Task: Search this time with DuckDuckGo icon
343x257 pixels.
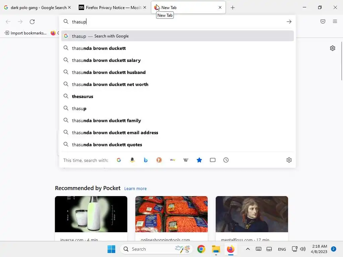Action: click(159, 160)
